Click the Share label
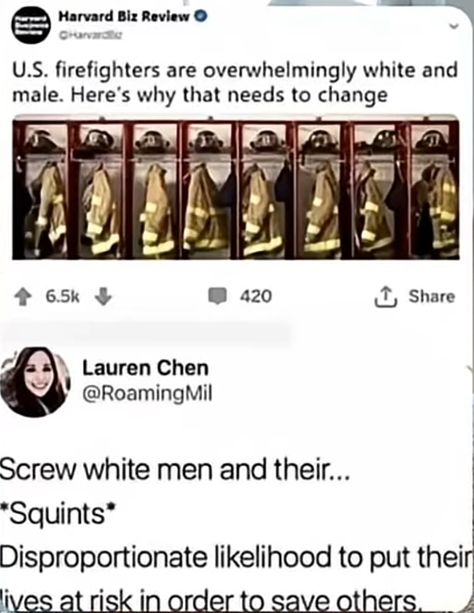The width and height of the screenshot is (474, 613). [x=432, y=296]
